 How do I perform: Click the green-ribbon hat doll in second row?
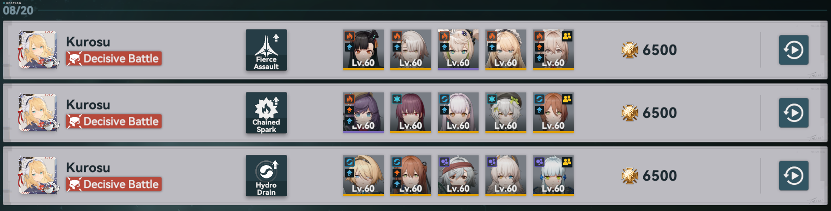click(506, 113)
